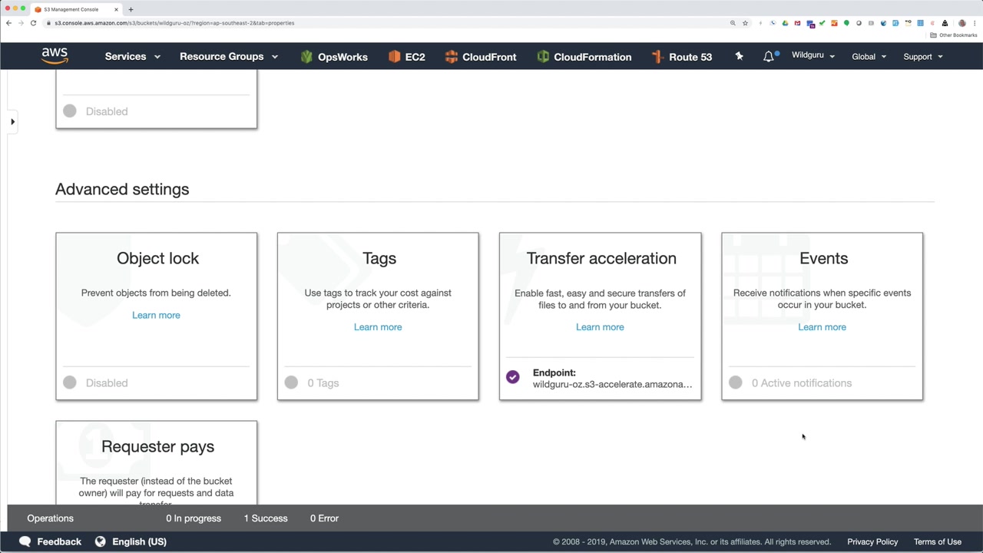983x553 pixels.
Task: Open the Object lock card
Action: [157, 316]
